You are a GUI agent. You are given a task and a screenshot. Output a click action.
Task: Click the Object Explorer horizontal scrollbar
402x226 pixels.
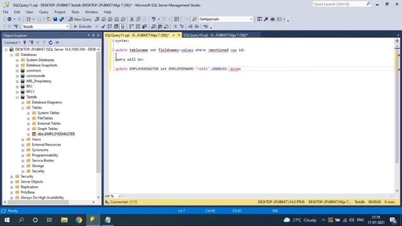(x=38, y=202)
